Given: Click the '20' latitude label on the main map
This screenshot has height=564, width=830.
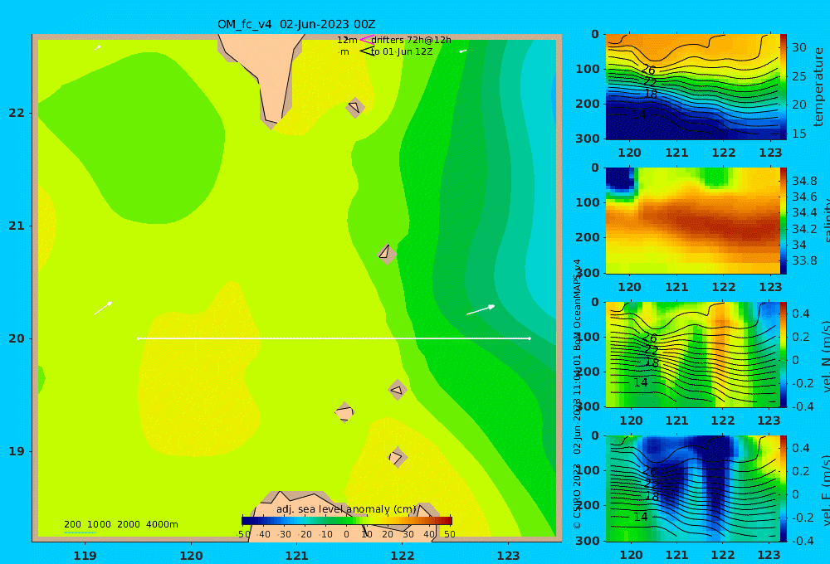Looking at the screenshot, I should 17,338.
